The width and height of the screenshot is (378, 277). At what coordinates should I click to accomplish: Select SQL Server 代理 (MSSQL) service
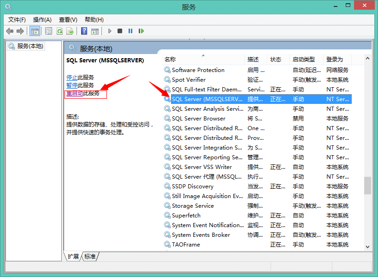point(258,176)
